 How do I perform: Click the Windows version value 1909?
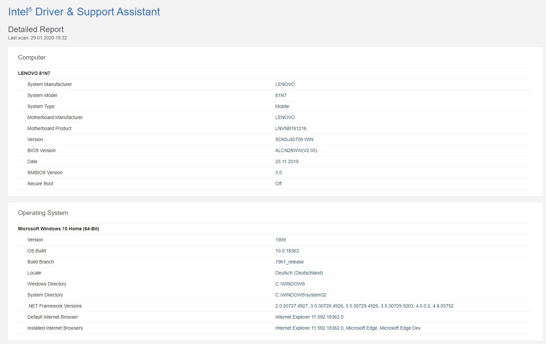280,240
